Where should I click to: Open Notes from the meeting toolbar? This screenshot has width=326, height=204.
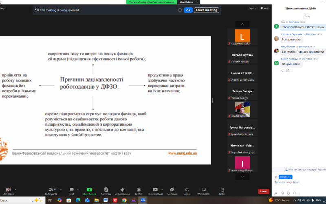(x=222, y=189)
